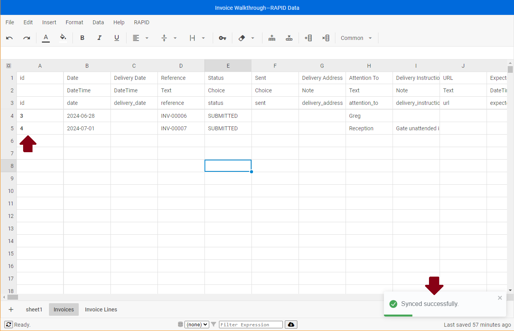Click the insert column icon
This screenshot has height=331, width=514.
(x=308, y=38)
